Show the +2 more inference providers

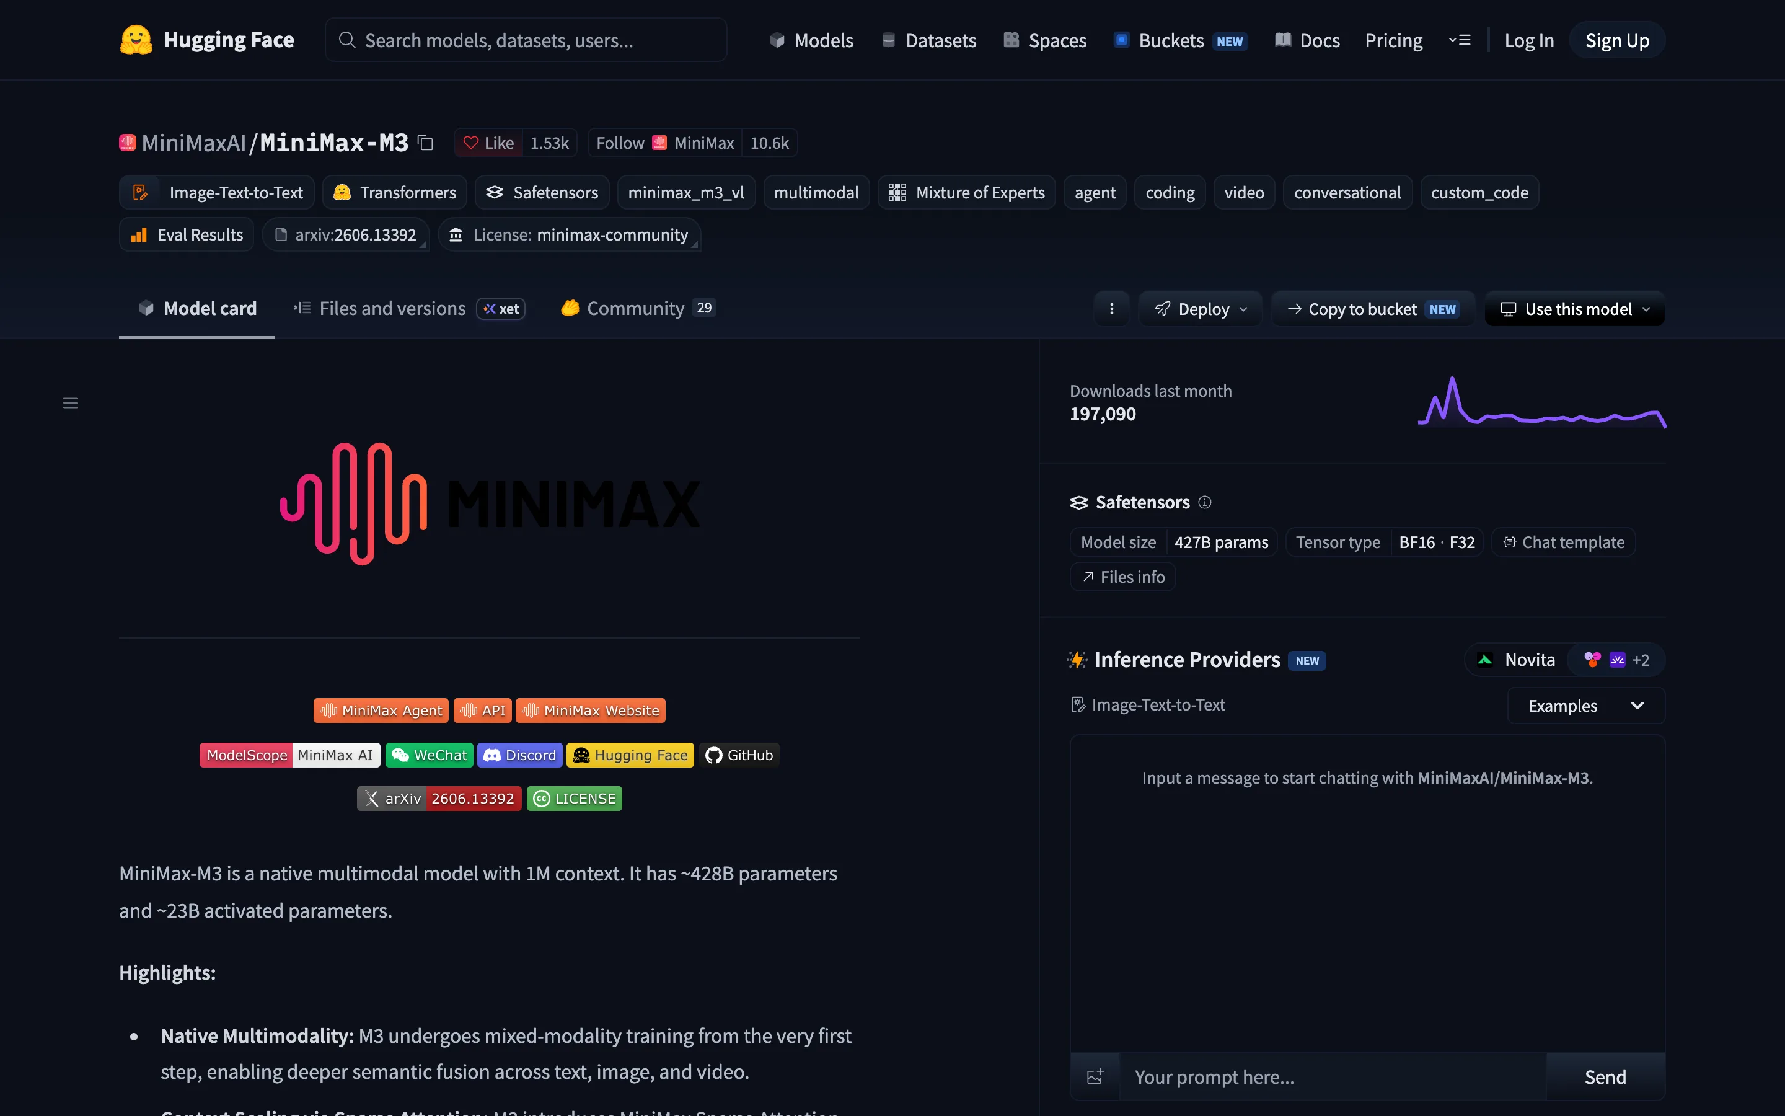tap(1616, 660)
